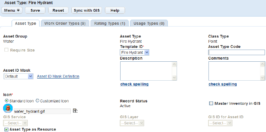Switch to Work Order Types tab
This screenshot has height=132, width=266.
click(65, 23)
